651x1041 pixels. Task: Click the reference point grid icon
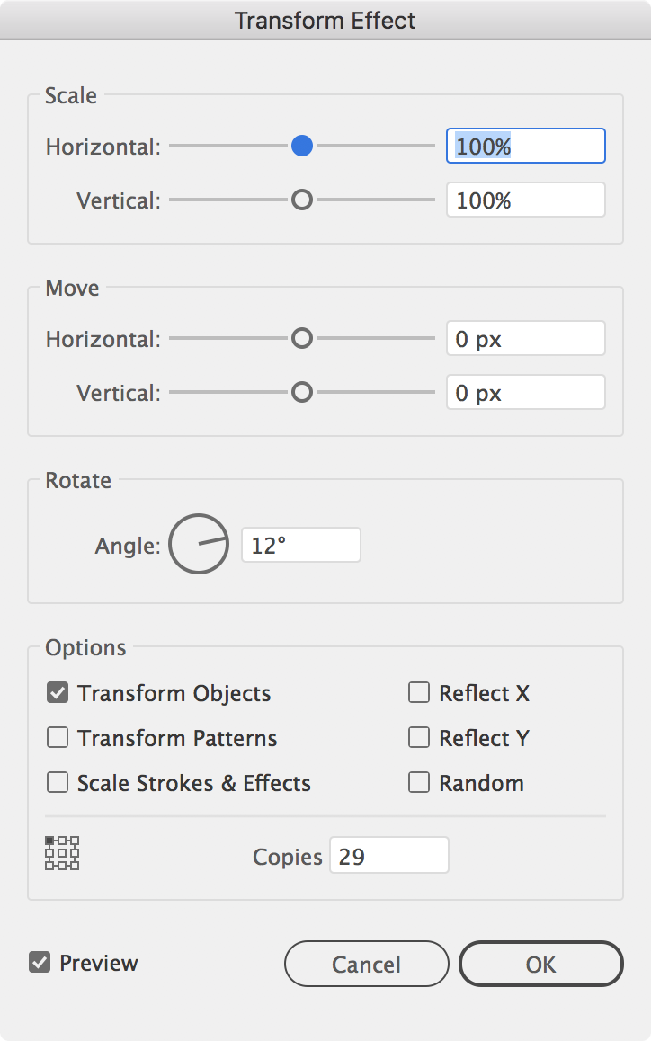click(x=62, y=853)
